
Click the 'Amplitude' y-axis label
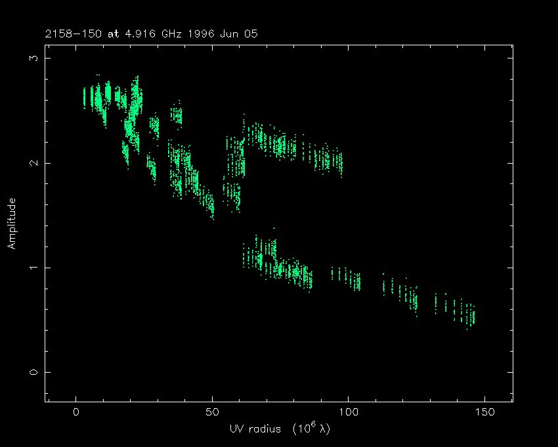[11, 223]
